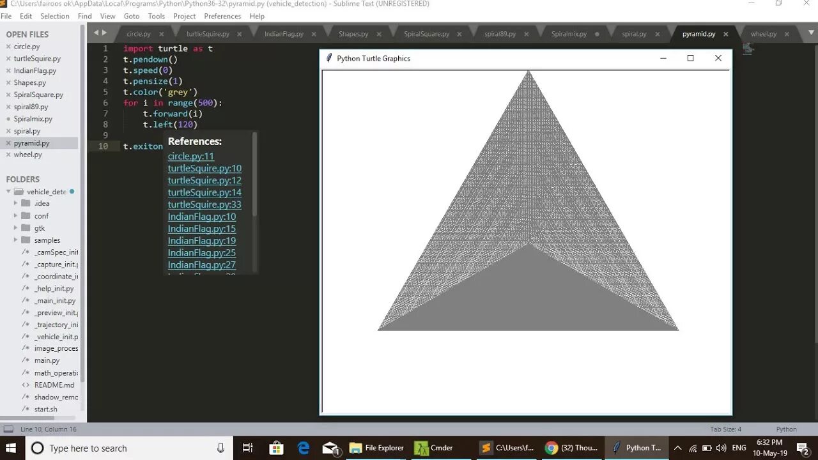
Task: Close IndianFlag.py in the Open Files list
Action: (x=8, y=71)
